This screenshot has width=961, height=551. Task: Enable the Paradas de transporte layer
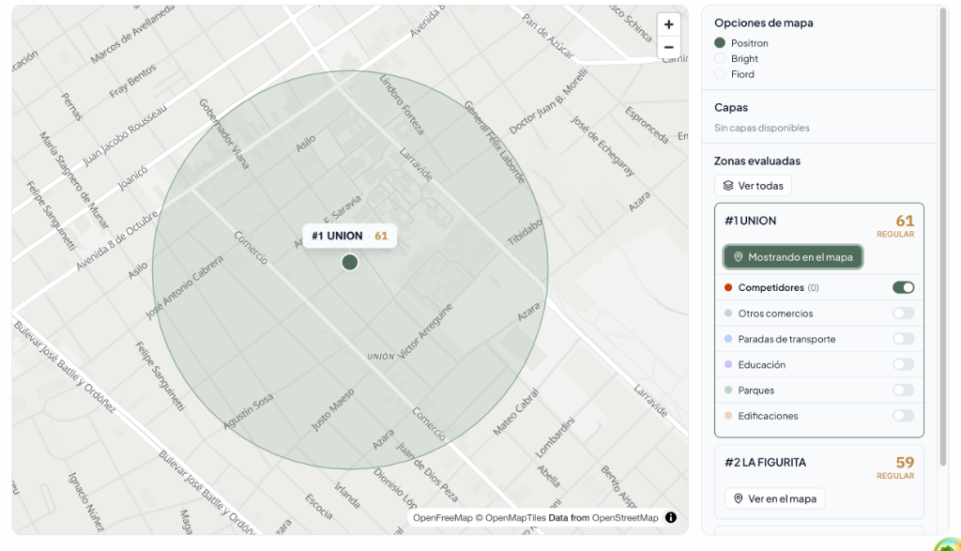(904, 339)
